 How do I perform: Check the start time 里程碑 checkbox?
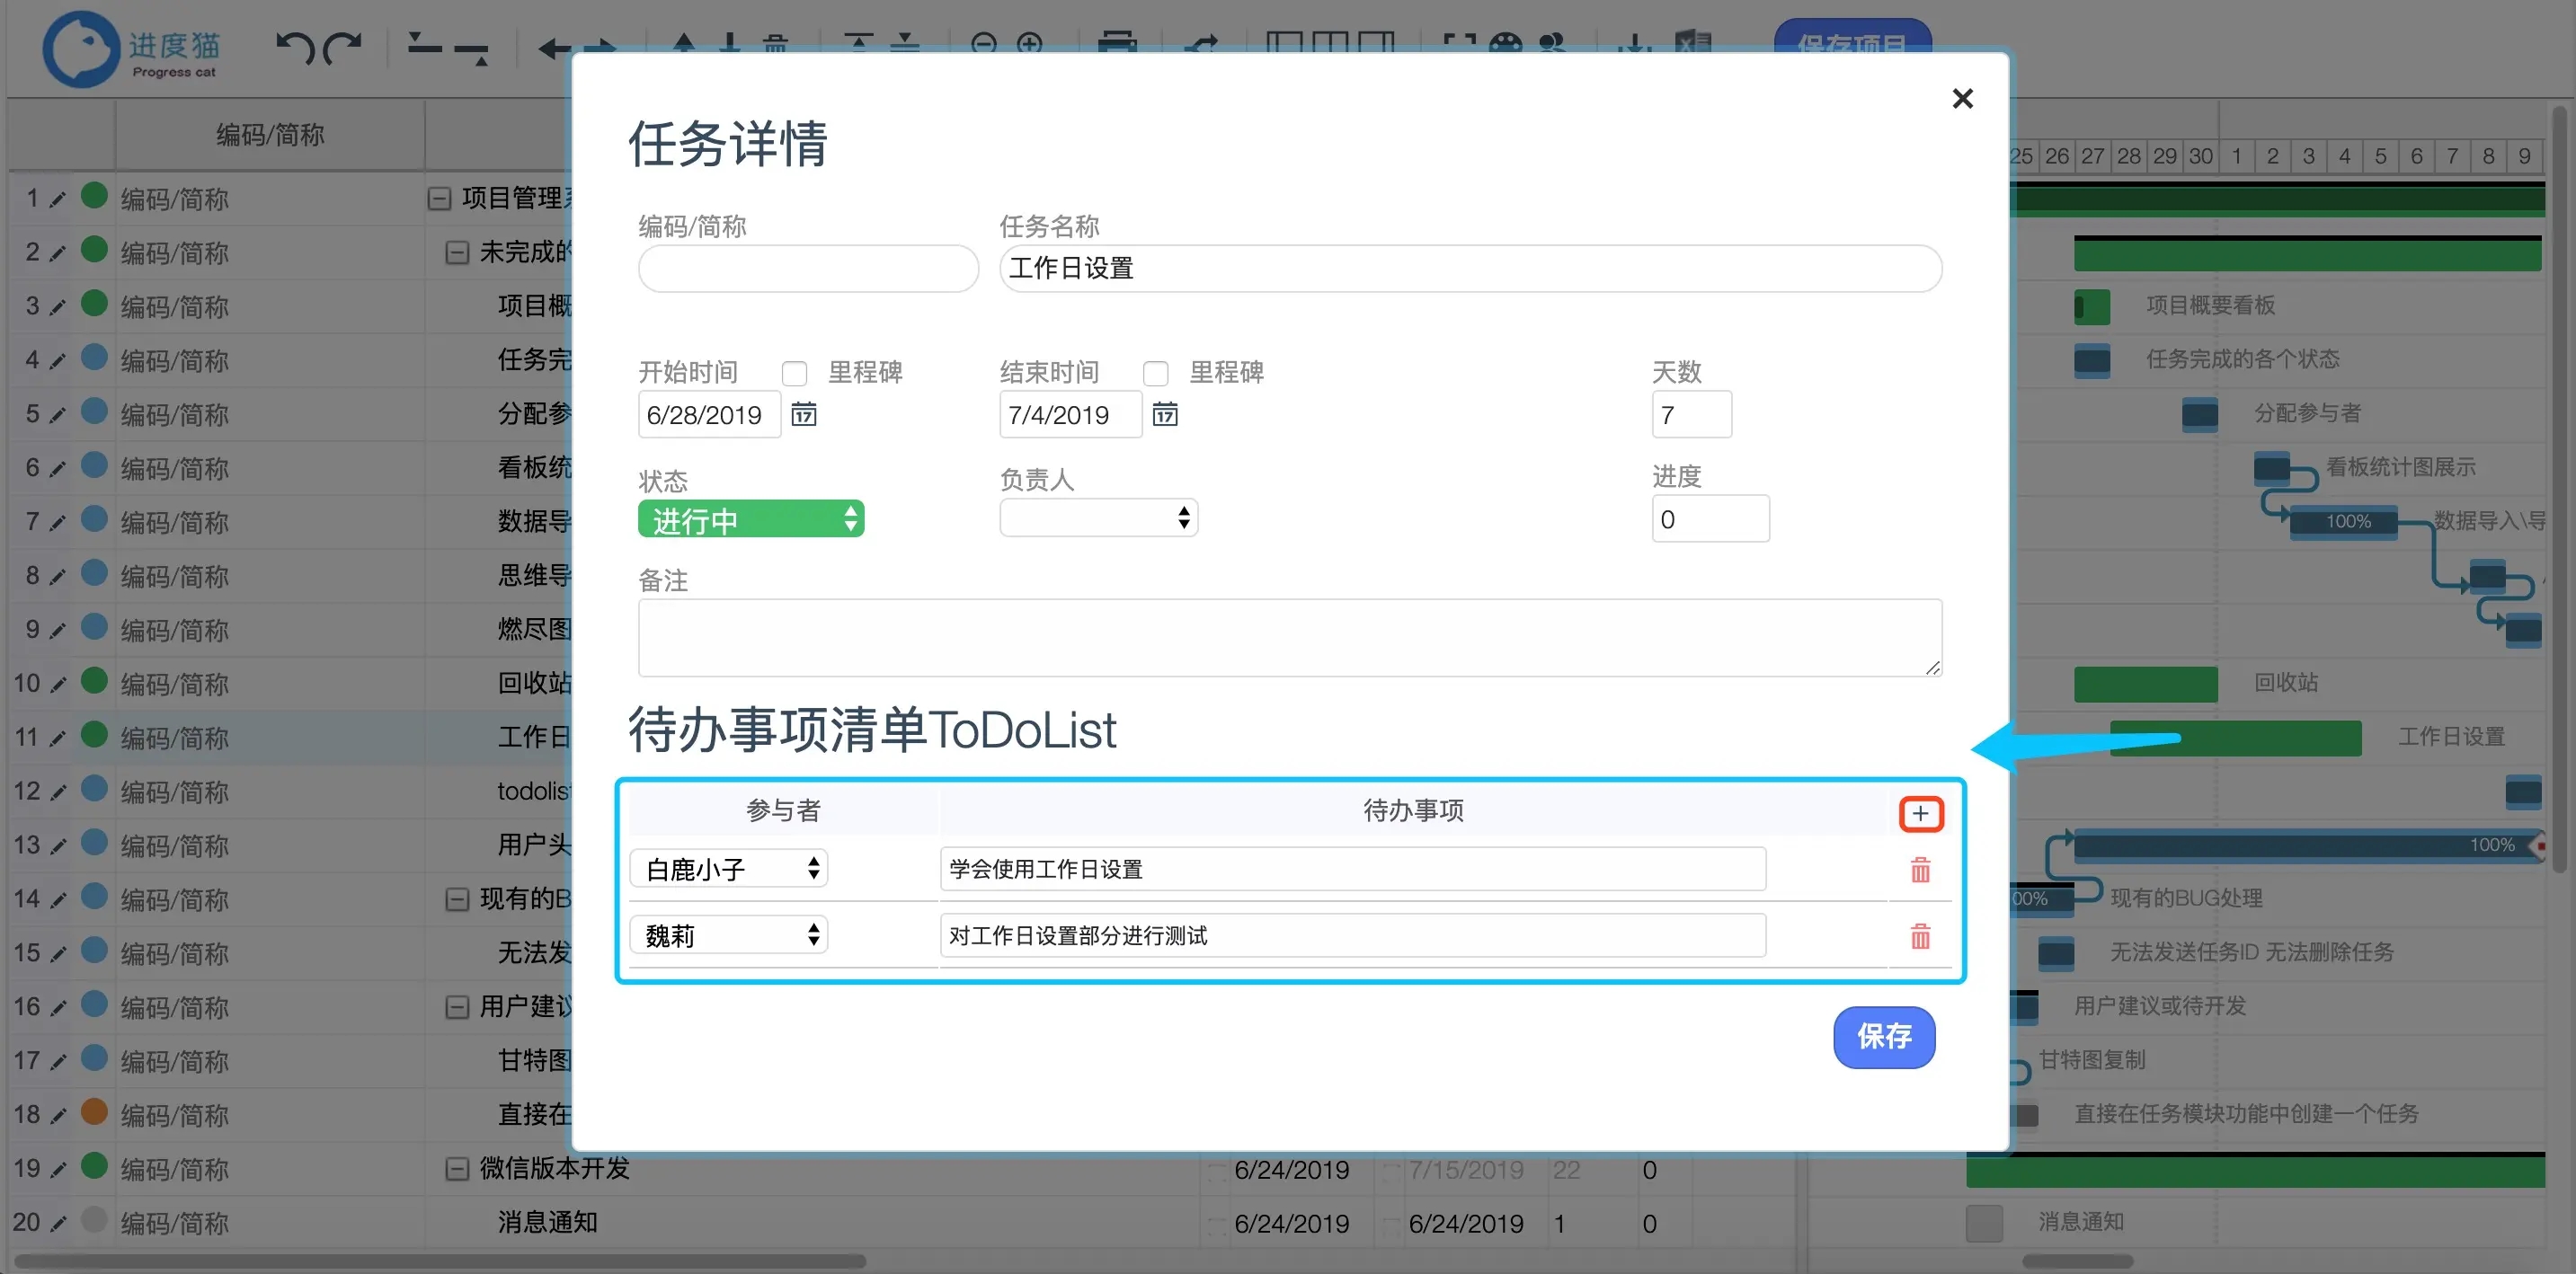(794, 374)
